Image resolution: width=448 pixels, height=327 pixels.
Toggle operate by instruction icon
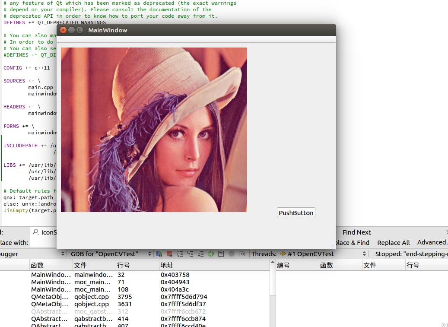(x=221, y=254)
